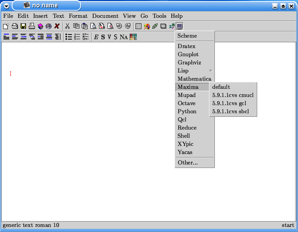This screenshot has height=232, width=298.
Task: Undo the last action
Action: pyautogui.click(x=119, y=26)
